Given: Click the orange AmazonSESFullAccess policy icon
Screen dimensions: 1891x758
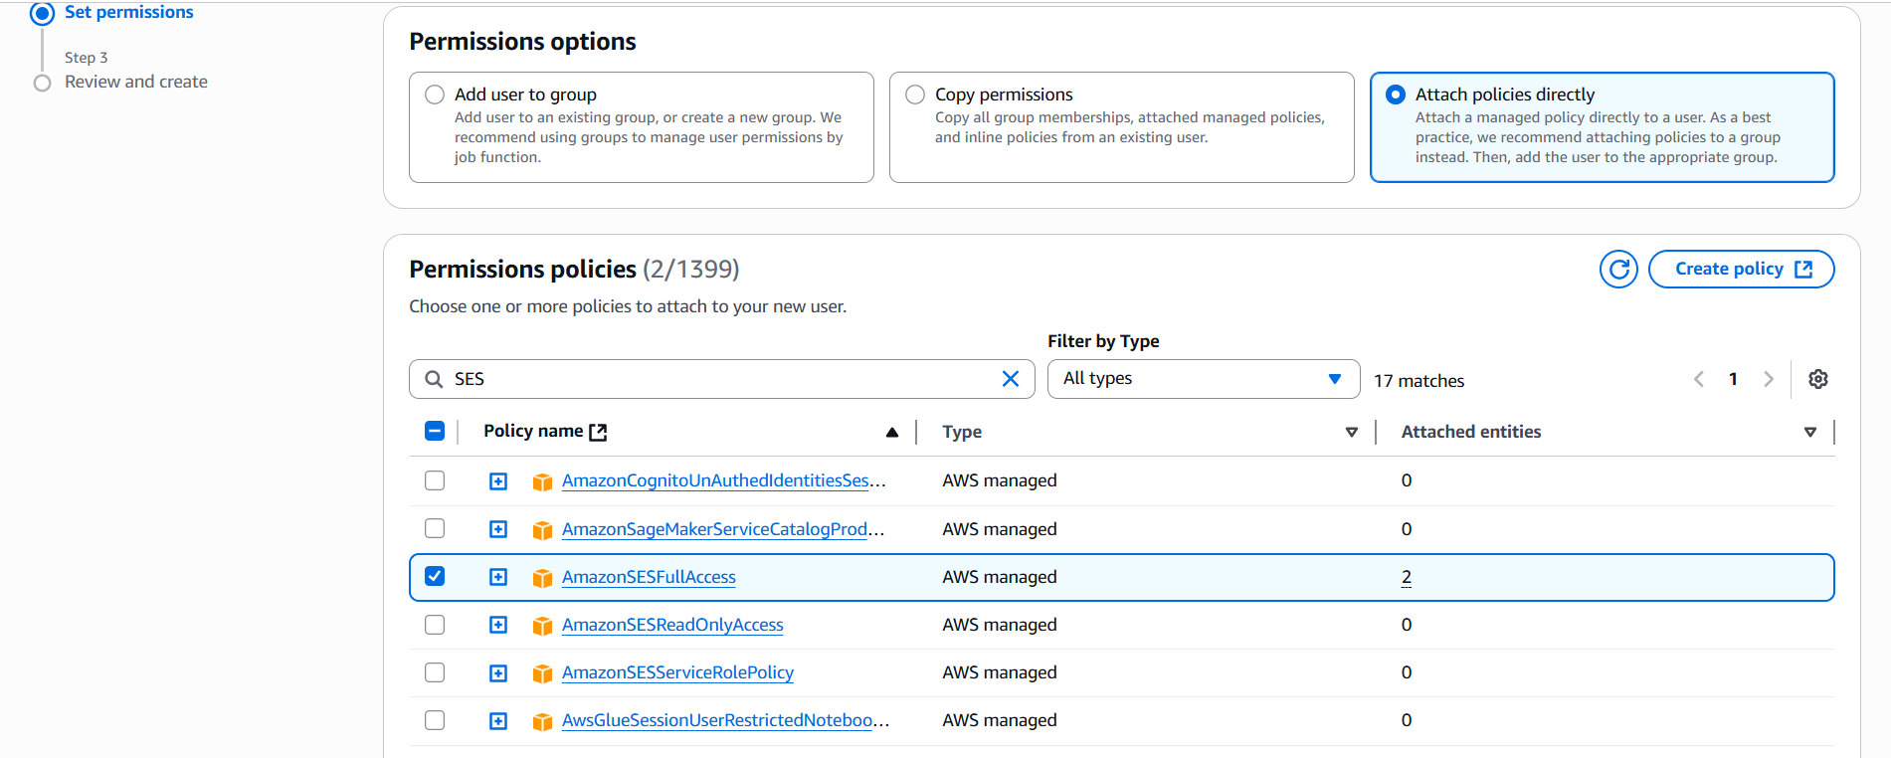Looking at the screenshot, I should click(x=542, y=578).
